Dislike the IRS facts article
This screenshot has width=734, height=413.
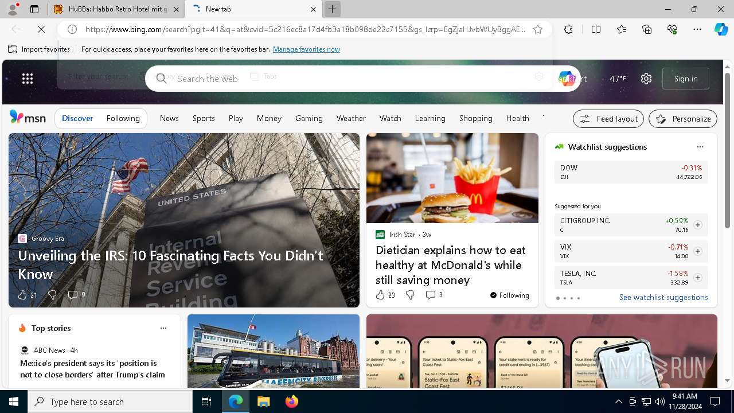coord(52,295)
